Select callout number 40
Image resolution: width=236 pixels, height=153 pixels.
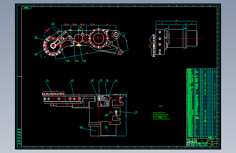click(x=107, y=80)
